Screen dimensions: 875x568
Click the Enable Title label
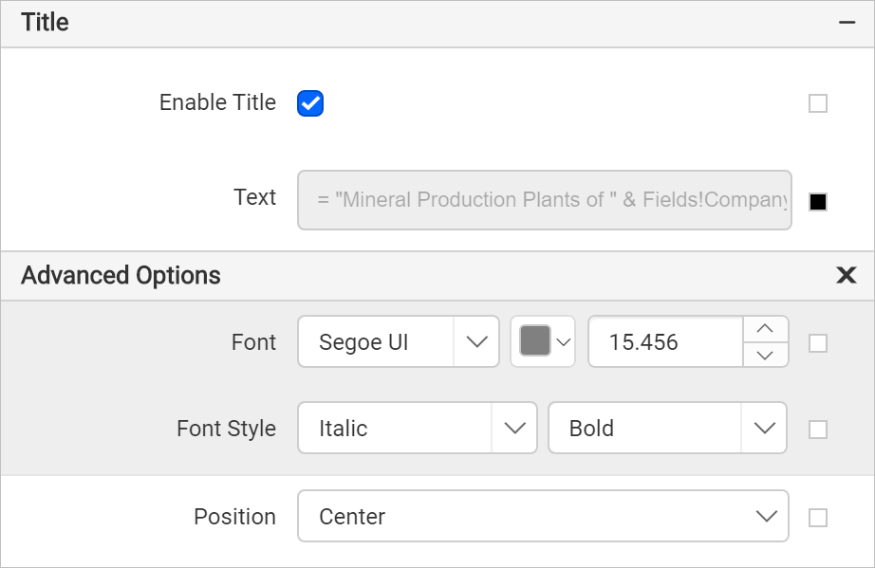click(x=216, y=102)
